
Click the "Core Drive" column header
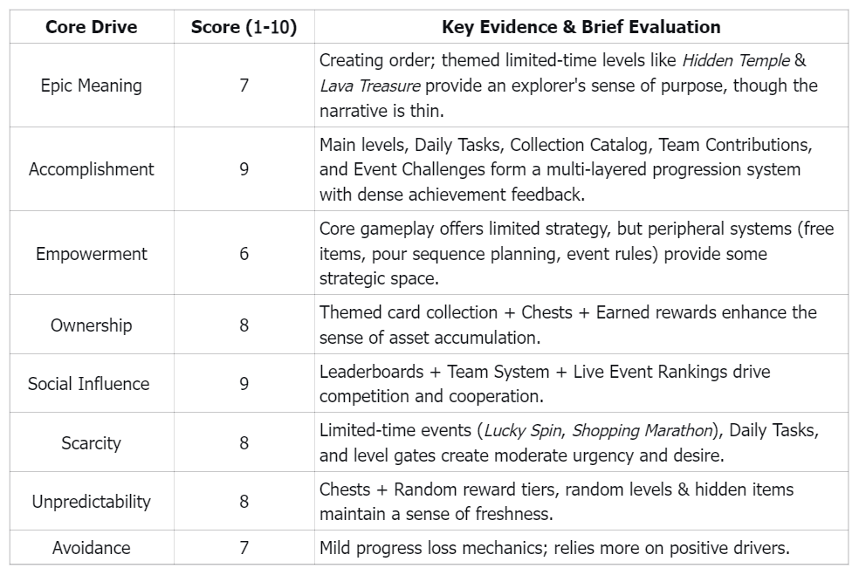pyautogui.click(x=91, y=27)
